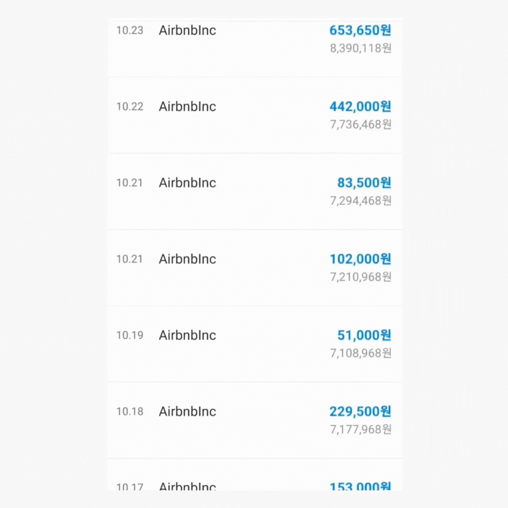
Task: Click the 7,108,968원 balance
Action: pyautogui.click(x=360, y=353)
